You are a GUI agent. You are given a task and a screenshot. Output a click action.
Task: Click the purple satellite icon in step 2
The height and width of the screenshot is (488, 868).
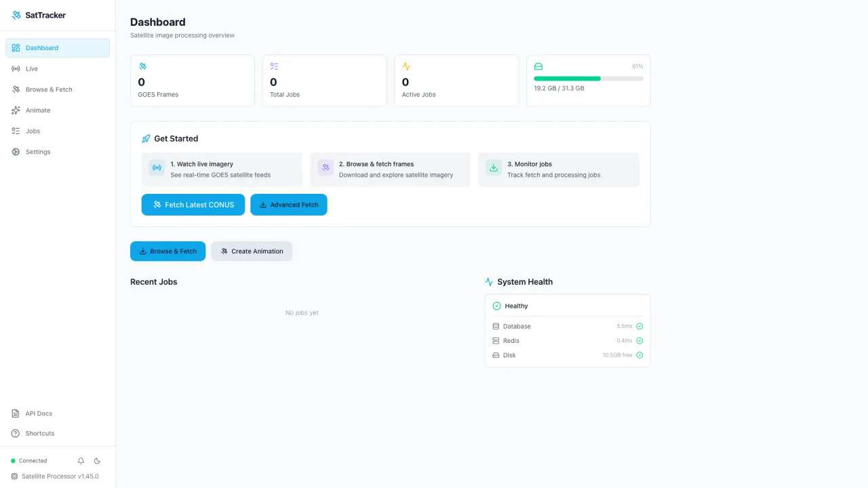pos(325,167)
